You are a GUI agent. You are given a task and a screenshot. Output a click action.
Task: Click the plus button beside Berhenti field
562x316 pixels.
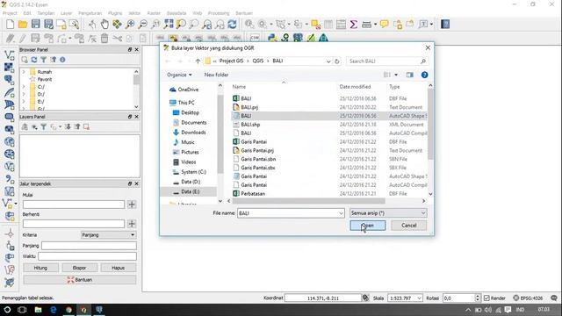pyautogui.click(x=132, y=224)
